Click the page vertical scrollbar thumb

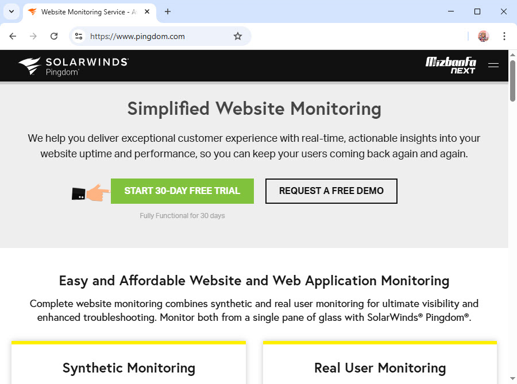512,81
